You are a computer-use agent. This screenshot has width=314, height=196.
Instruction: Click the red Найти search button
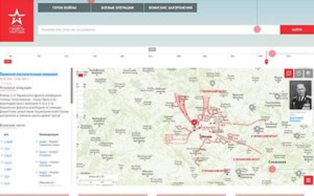[x=297, y=30]
